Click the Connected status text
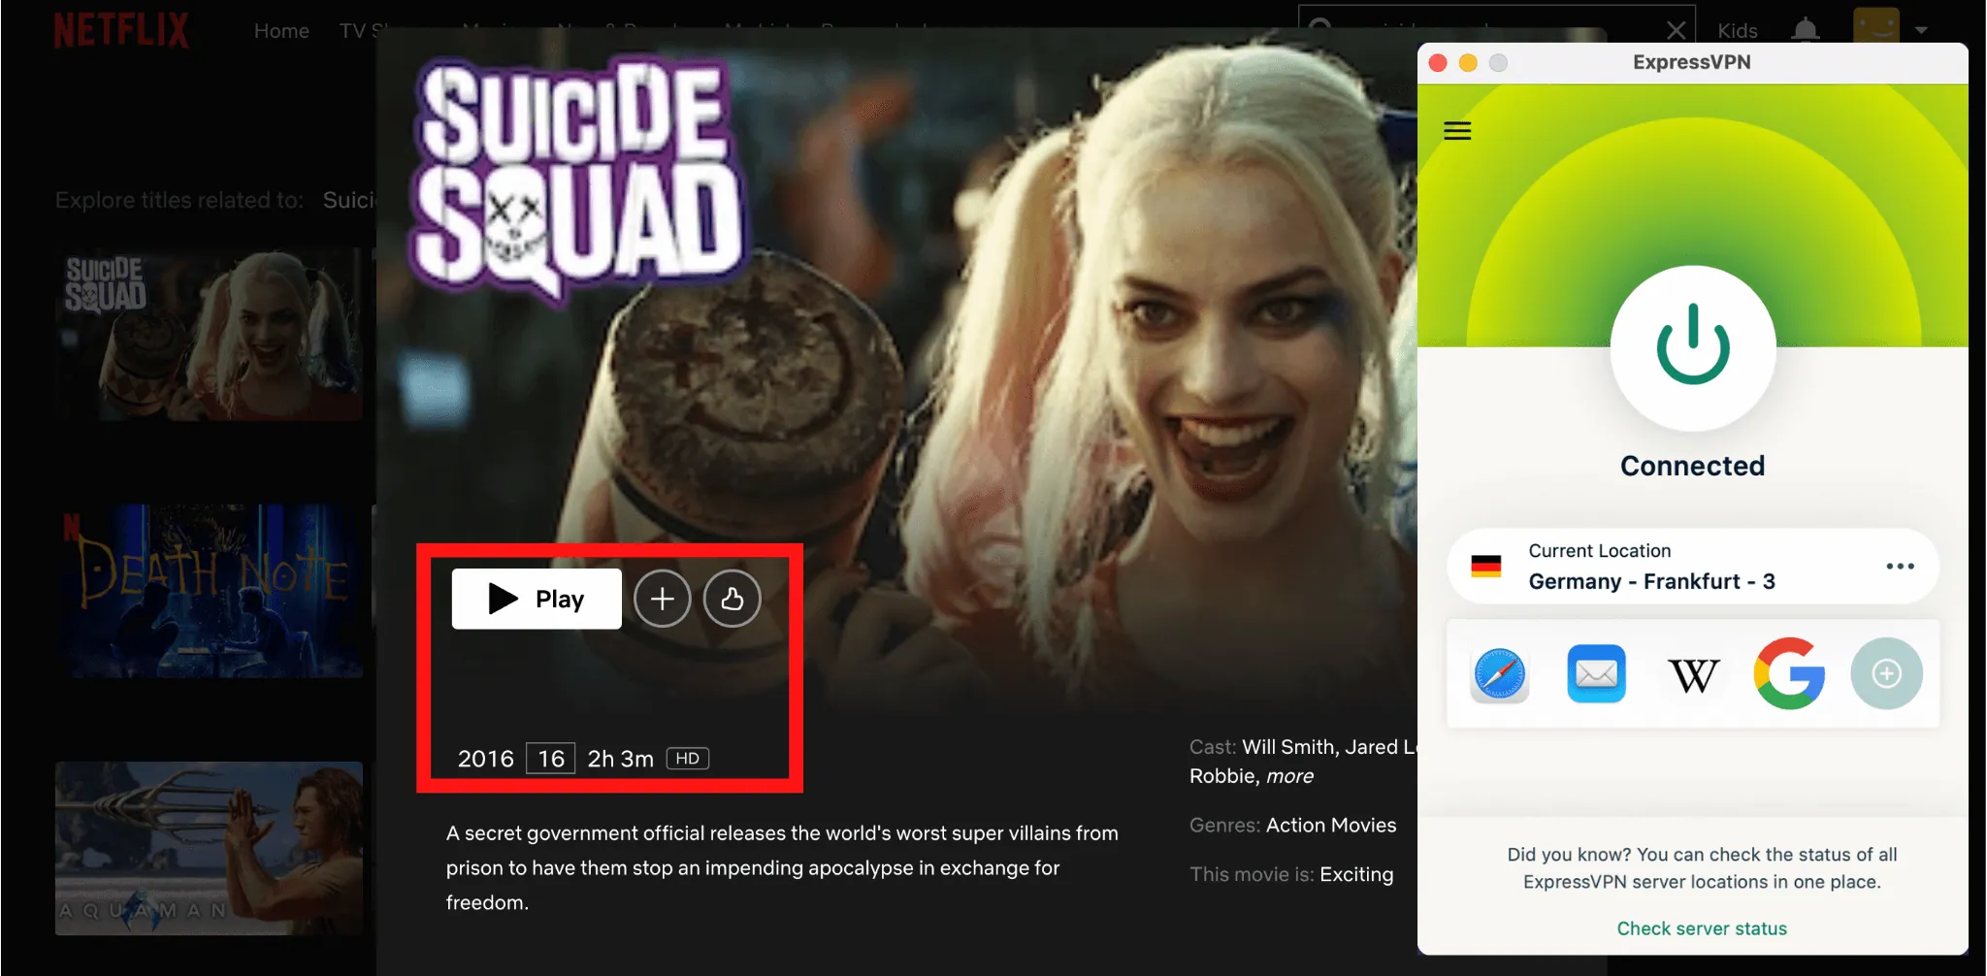This screenshot has height=976, width=1987. (x=1692, y=466)
